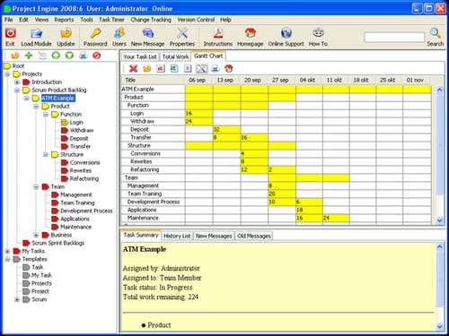Collapse the Team node in tree

(36, 186)
